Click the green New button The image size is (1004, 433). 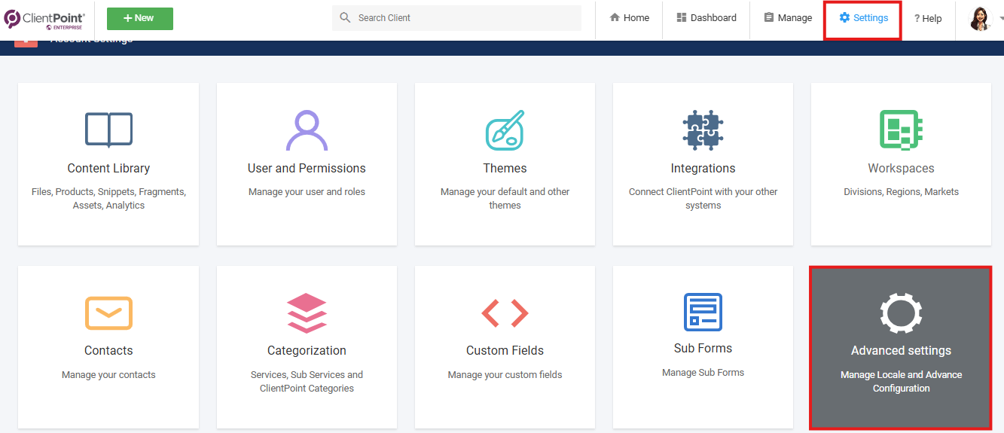pyautogui.click(x=140, y=18)
